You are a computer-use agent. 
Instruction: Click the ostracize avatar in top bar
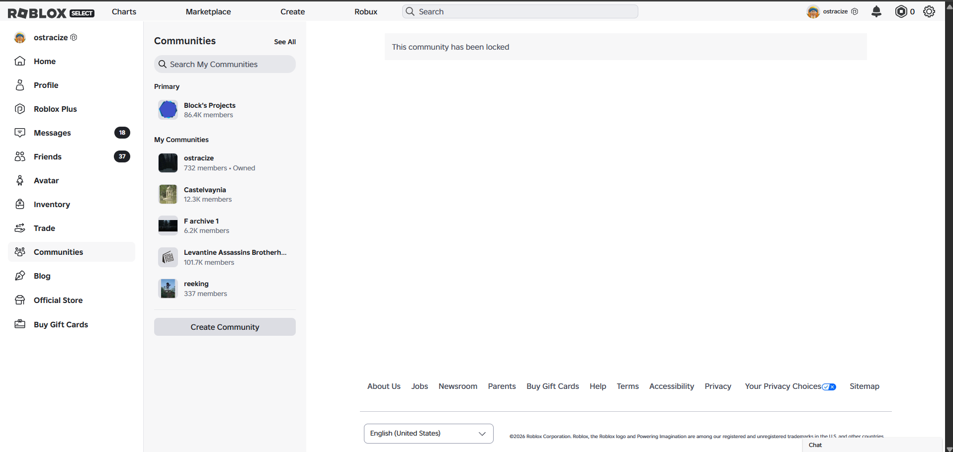pyautogui.click(x=813, y=11)
